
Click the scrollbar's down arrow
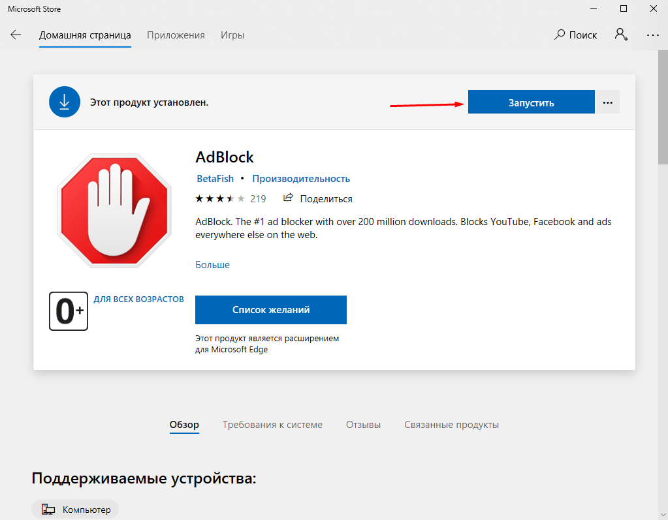663,515
